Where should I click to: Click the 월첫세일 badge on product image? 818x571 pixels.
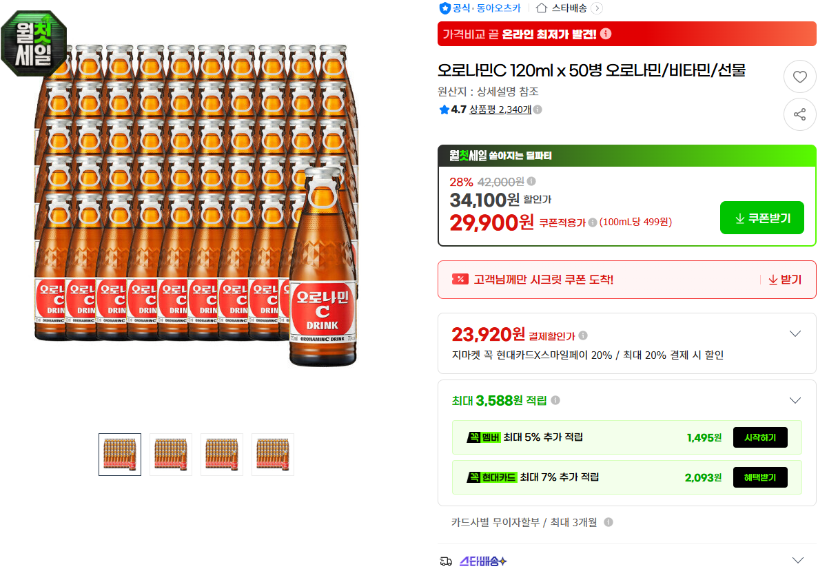[x=34, y=44]
